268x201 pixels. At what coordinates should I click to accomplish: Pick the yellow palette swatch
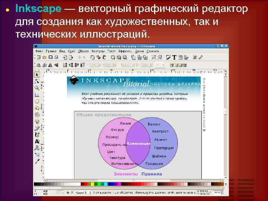tap(92, 184)
